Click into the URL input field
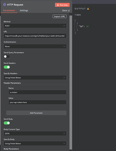 pyautogui.click(x=35, y=36)
